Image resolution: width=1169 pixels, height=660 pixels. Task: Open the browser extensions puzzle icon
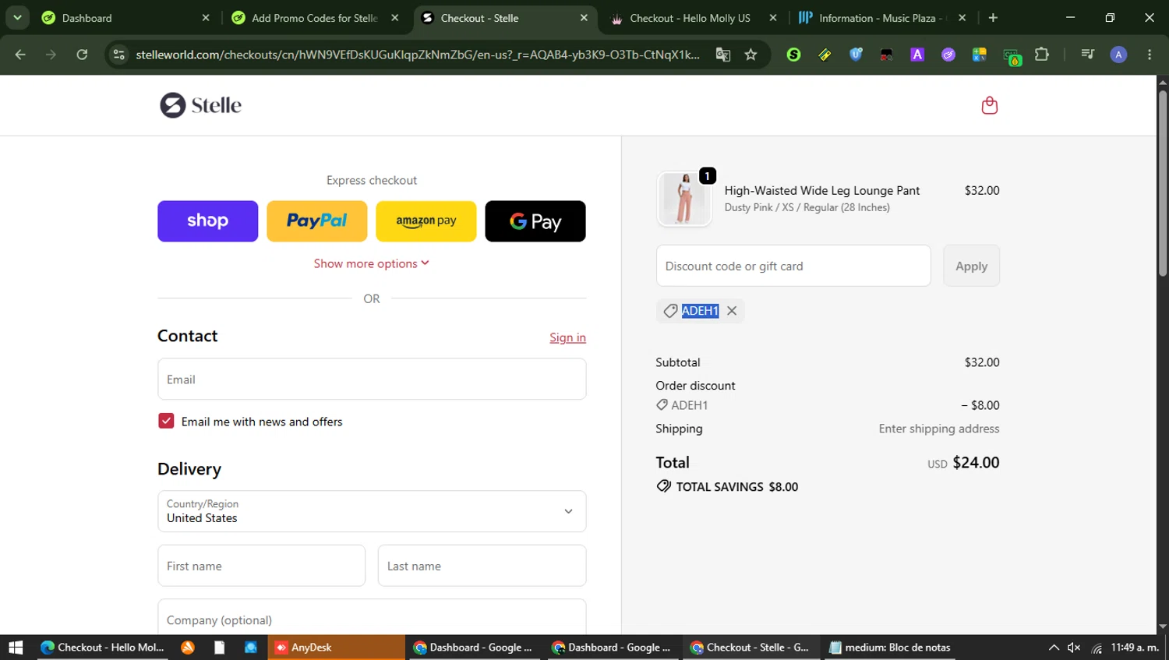[x=1041, y=55]
